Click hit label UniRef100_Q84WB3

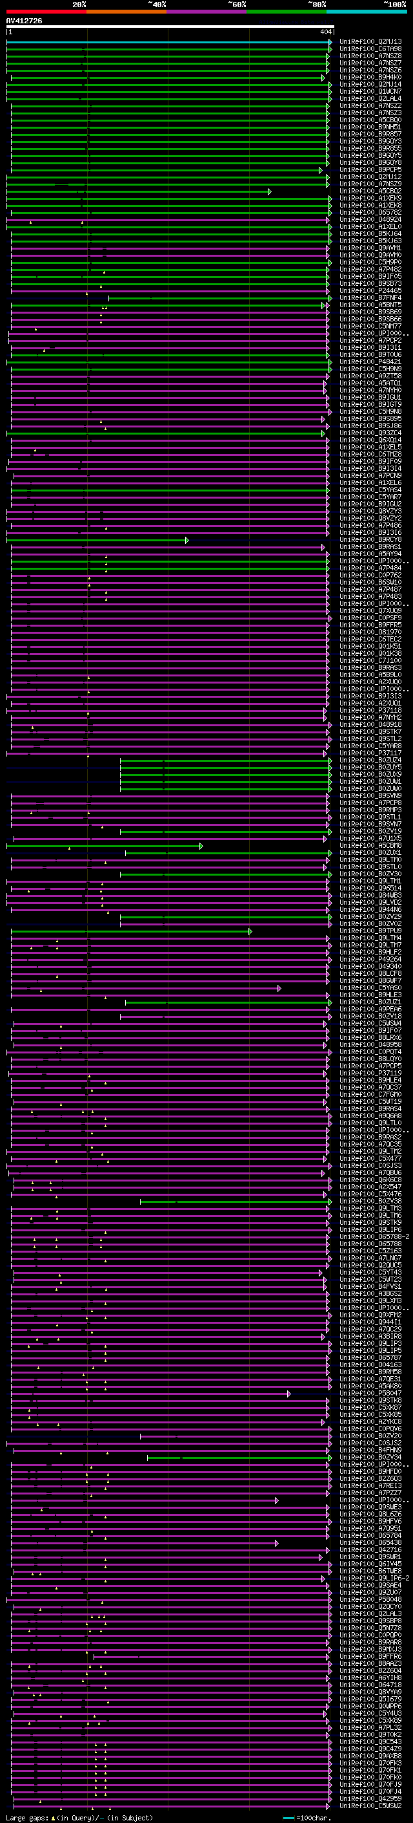[370, 895]
